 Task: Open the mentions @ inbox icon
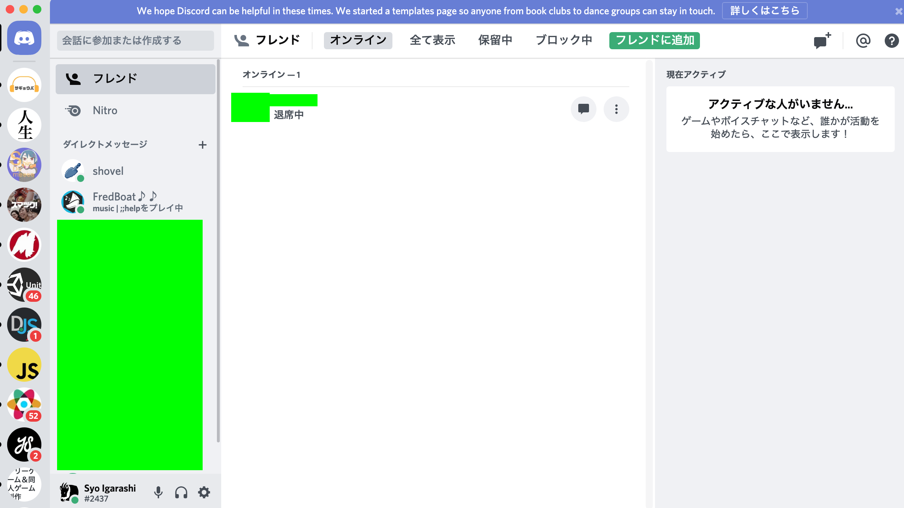[863, 41]
